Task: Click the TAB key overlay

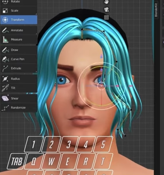Action: (17, 161)
